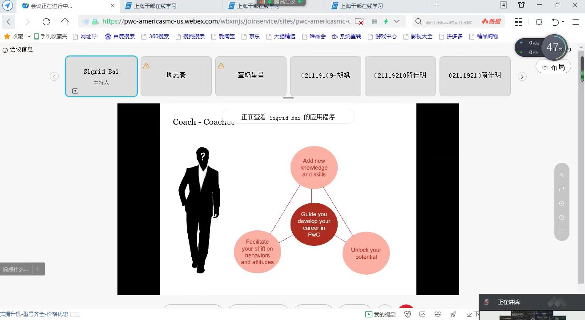
Task: Open a new browser tab
Action: (x=437, y=6)
